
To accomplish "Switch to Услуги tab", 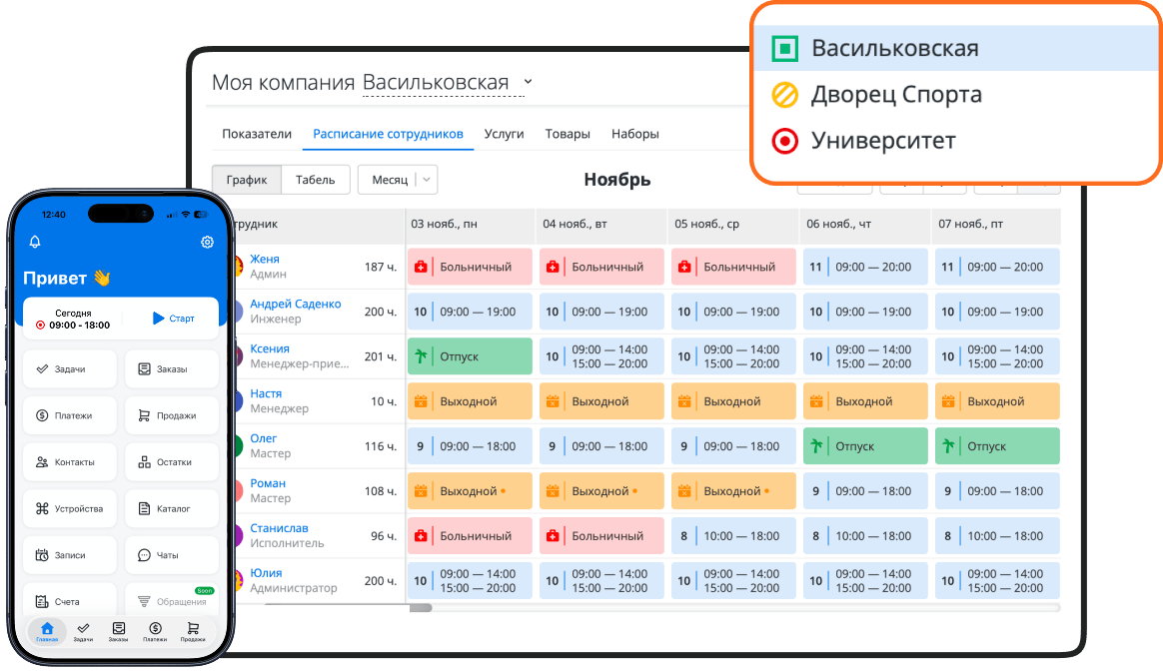I will click(504, 134).
